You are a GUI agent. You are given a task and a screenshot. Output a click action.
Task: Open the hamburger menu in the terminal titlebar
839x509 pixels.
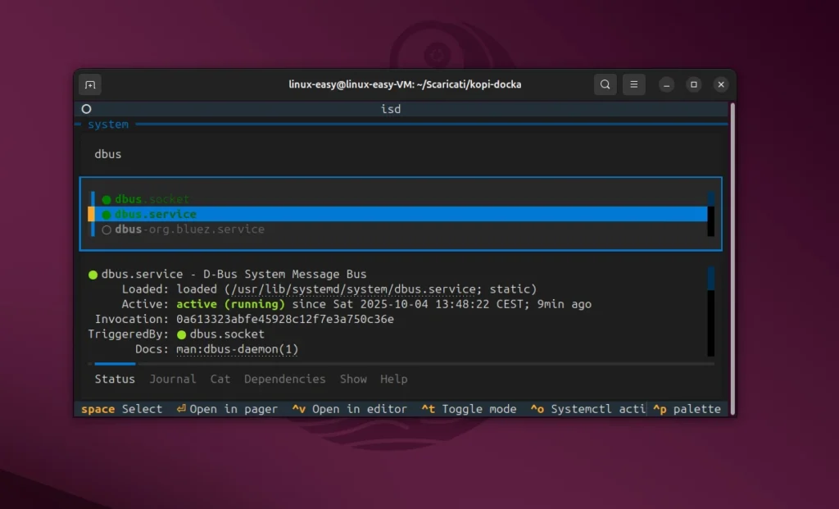coord(633,84)
